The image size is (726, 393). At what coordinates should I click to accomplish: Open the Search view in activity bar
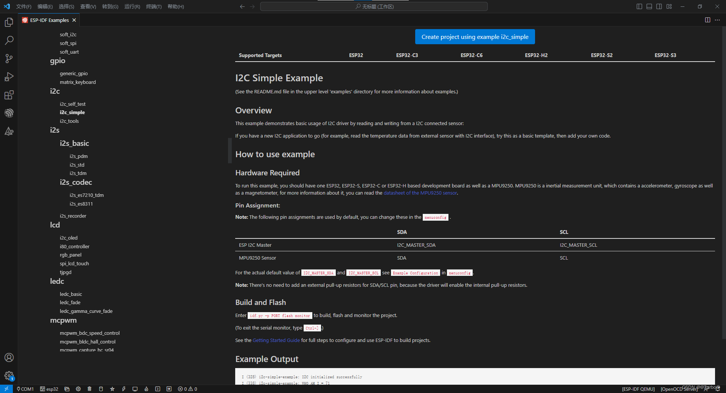click(9, 40)
